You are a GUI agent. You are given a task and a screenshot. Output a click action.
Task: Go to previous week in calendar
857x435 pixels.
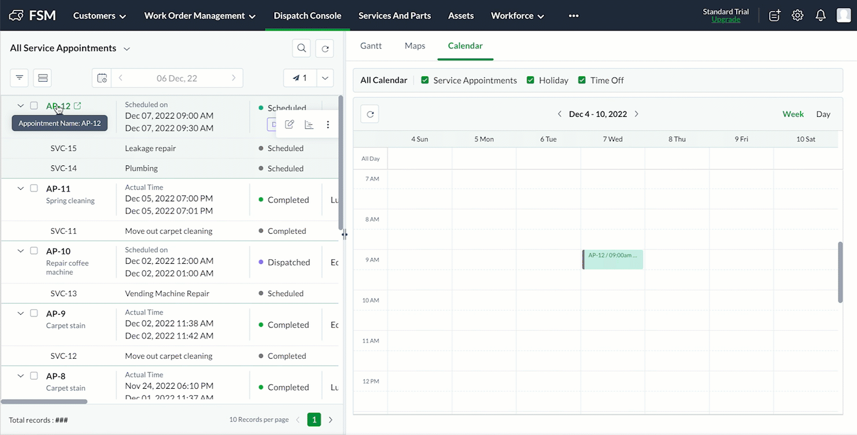(559, 114)
